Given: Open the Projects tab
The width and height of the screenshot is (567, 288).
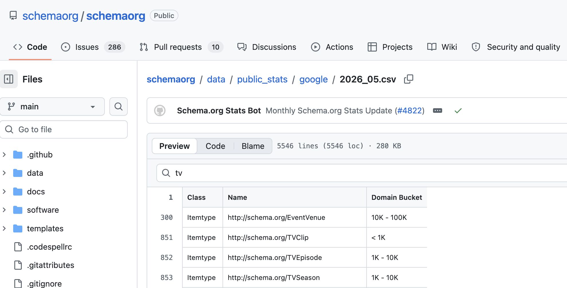Looking at the screenshot, I should click(390, 47).
